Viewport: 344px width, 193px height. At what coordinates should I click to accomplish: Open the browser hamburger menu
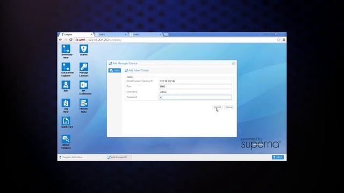pos(284,40)
